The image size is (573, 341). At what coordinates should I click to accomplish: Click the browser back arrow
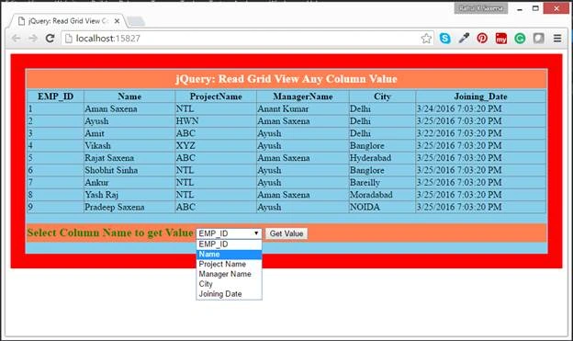tap(16, 39)
